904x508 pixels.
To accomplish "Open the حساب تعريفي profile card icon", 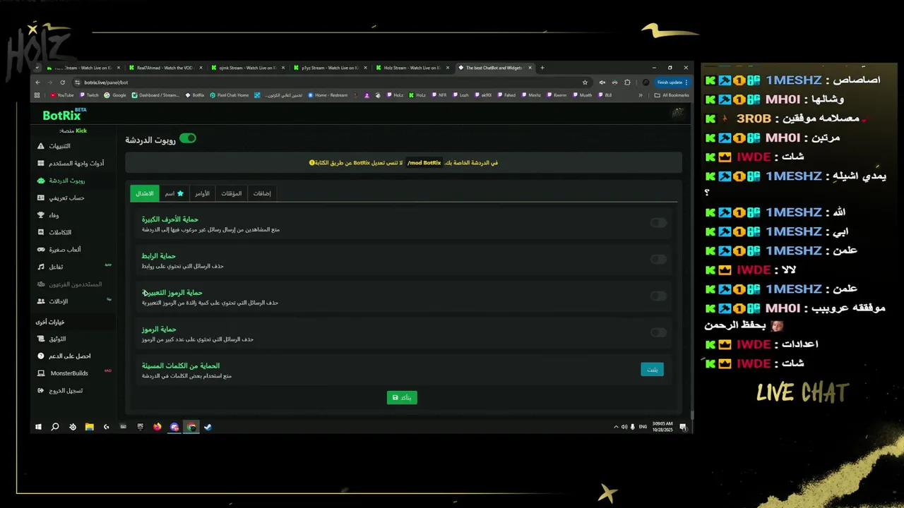I will pos(41,198).
